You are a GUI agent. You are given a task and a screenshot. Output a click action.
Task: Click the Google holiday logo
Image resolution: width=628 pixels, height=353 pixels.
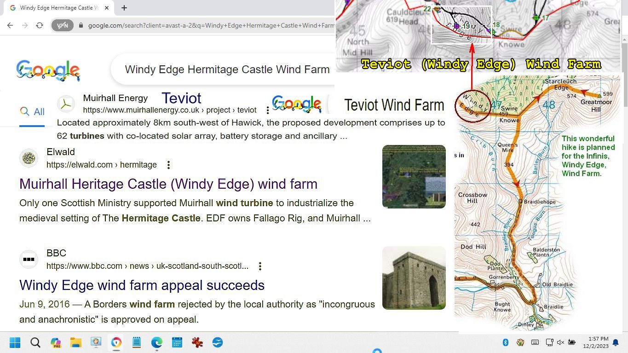point(48,70)
